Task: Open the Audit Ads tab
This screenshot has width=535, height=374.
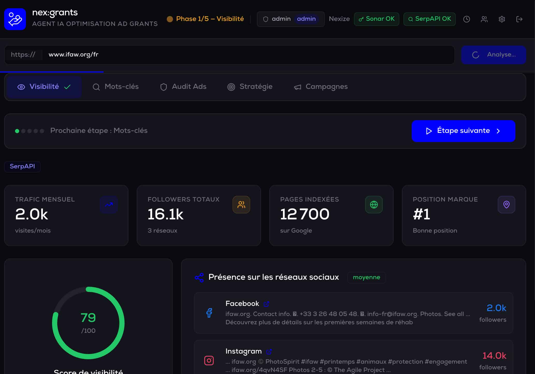Action: coord(183,87)
